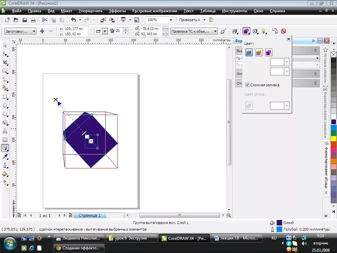Click the volume tray icon
This screenshot has height=253, width=337.
tap(304, 243)
